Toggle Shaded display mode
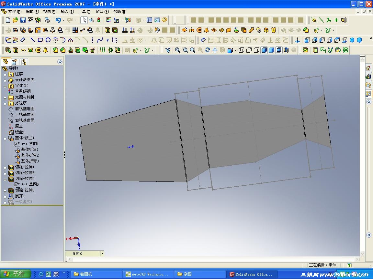 pyautogui.click(x=271, y=50)
